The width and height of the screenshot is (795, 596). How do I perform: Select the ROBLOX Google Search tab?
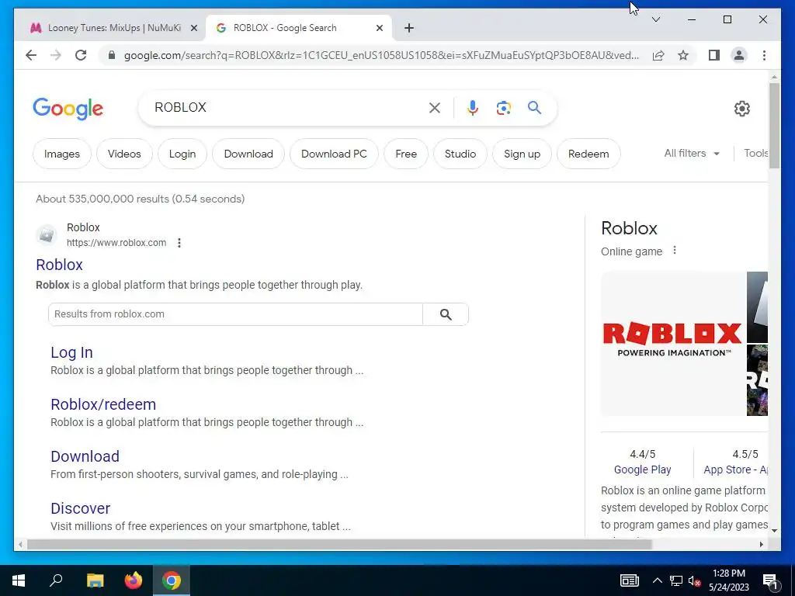(299, 28)
